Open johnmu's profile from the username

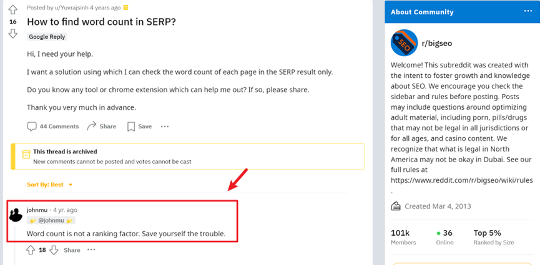tap(37, 210)
